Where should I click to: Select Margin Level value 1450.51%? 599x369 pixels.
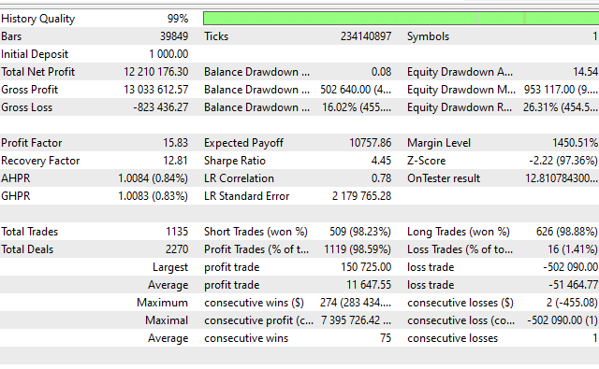[x=575, y=143]
